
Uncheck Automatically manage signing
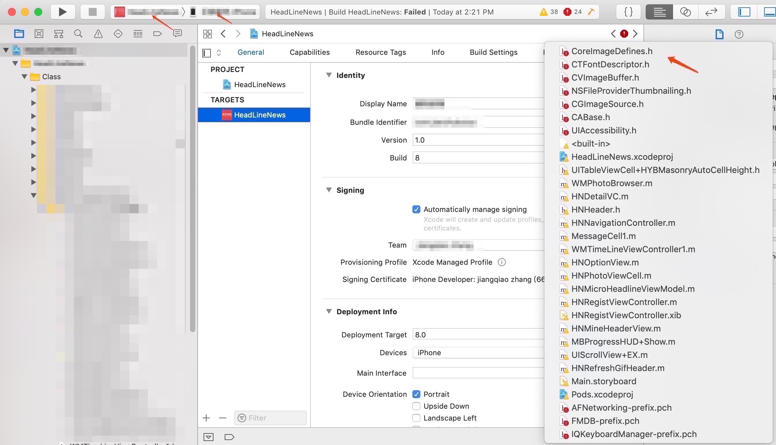(x=416, y=209)
